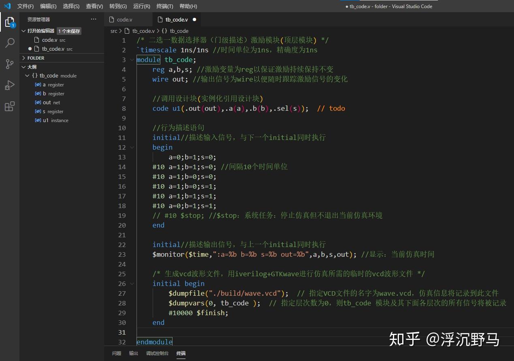Click the explorer more actions ellipsis
Screen dimensions: 514x361
click(94, 19)
